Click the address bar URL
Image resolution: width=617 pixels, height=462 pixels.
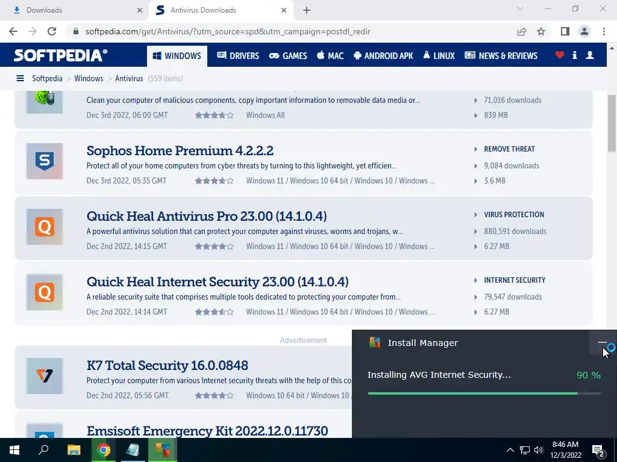pos(228,31)
